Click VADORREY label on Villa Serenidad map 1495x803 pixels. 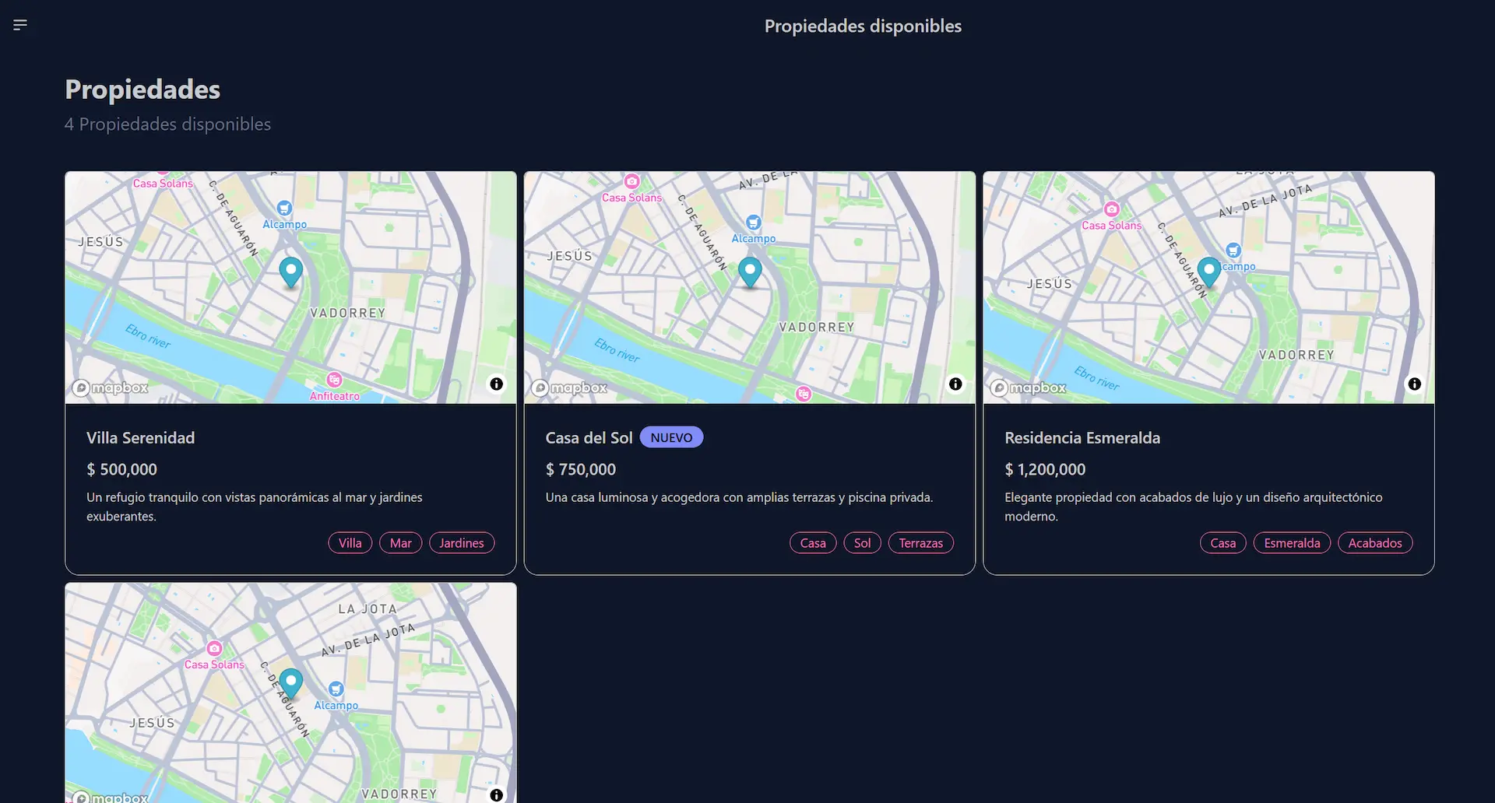pyautogui.click(x=348, y=313)
